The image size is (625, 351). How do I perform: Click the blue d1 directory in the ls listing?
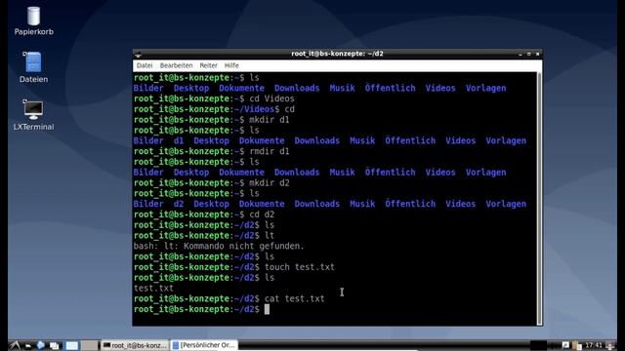(x=179, y=140)
